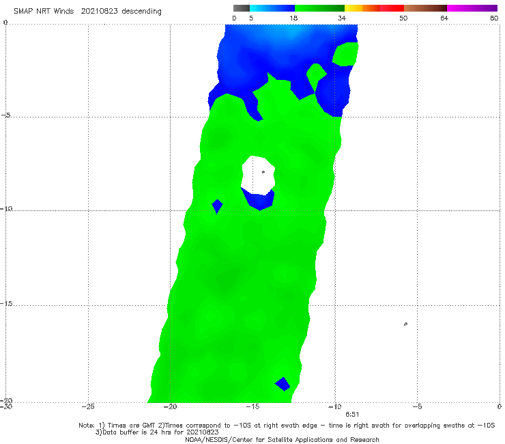Click the light cyan low-wind area at swath top

click(291, 31)
